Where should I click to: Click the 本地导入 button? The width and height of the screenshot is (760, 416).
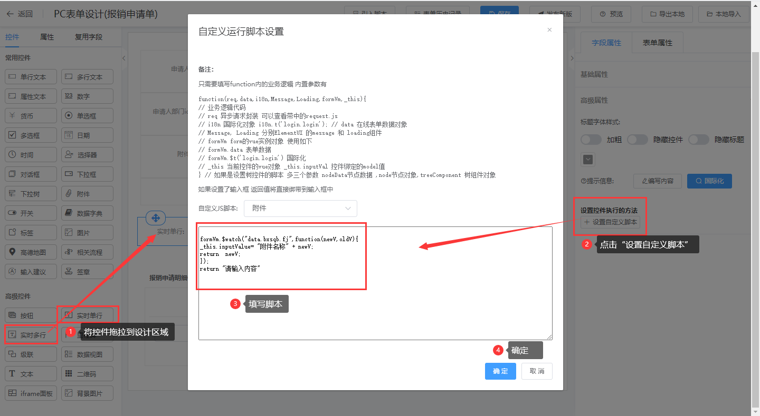tap(724, 14)
